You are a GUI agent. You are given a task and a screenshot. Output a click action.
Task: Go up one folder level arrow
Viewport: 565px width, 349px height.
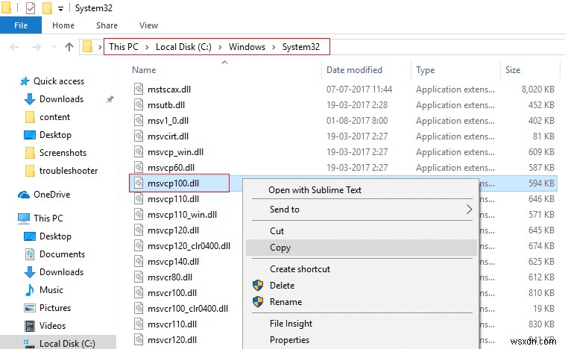[69, 47]
